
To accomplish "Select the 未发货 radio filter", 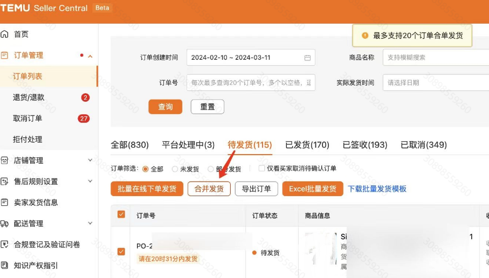I will (175, 169).
